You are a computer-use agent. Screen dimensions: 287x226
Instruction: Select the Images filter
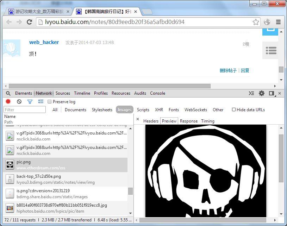124,110
